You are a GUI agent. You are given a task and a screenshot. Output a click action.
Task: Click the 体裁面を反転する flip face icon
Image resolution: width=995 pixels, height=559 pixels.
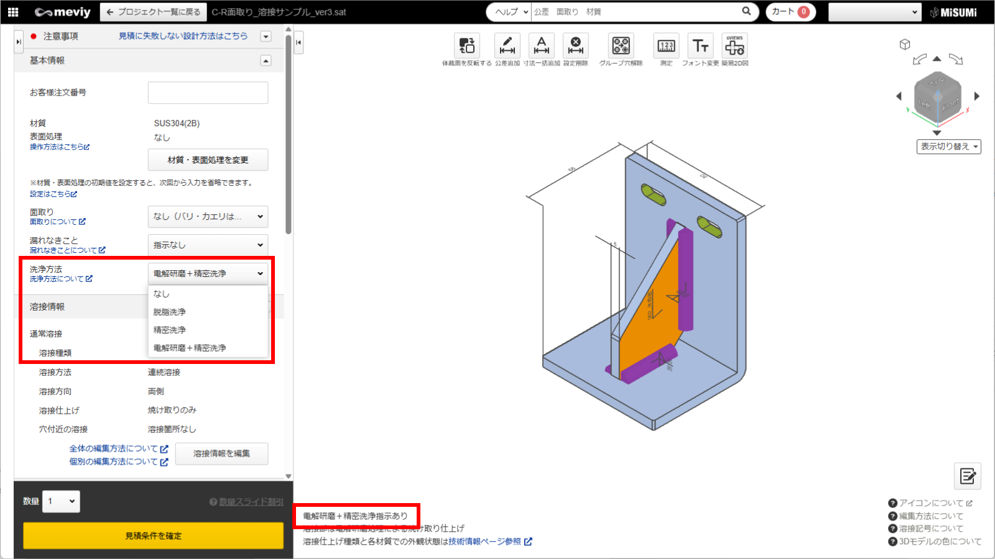point(466,46)
